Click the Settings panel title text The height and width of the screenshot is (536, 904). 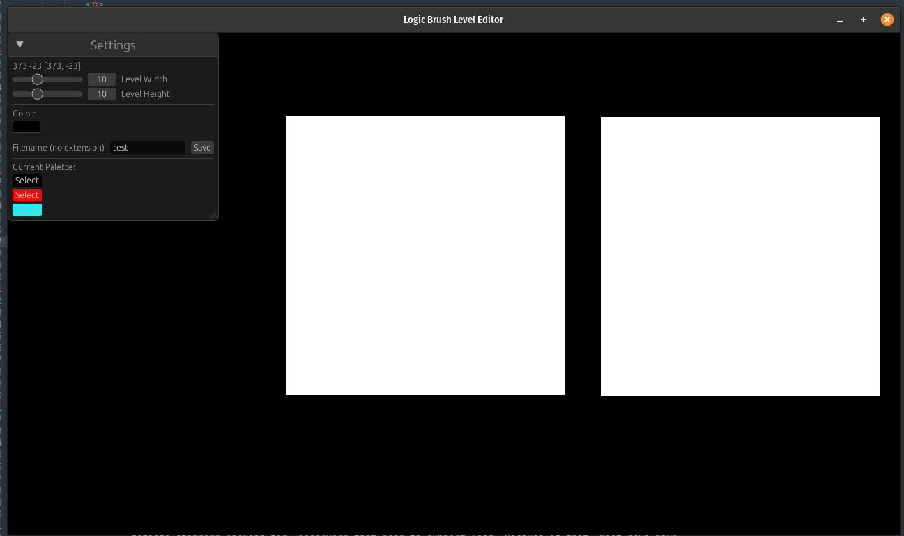coord(113,45)
